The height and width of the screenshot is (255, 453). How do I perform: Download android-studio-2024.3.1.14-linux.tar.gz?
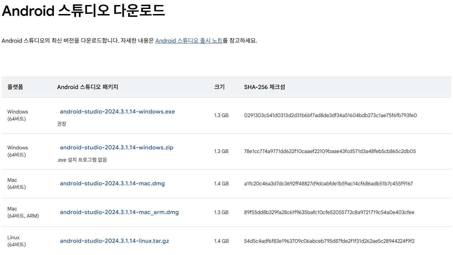tap(115, 241)
